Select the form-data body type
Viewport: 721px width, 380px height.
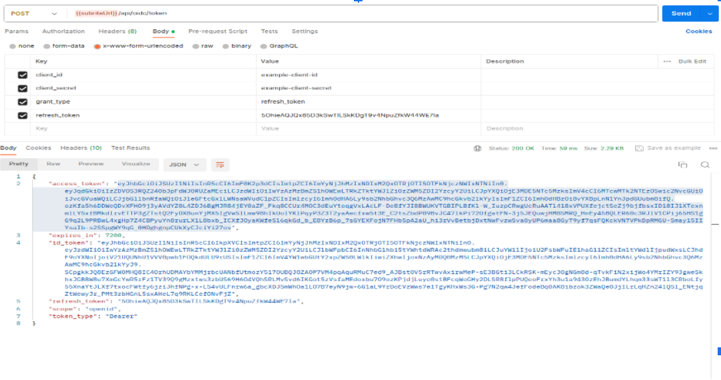(x=64, y=46)
